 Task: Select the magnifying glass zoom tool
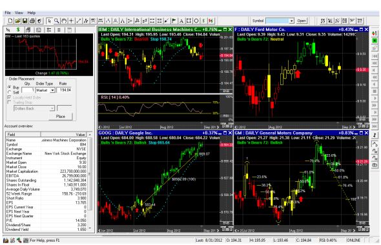pos(57,21)
